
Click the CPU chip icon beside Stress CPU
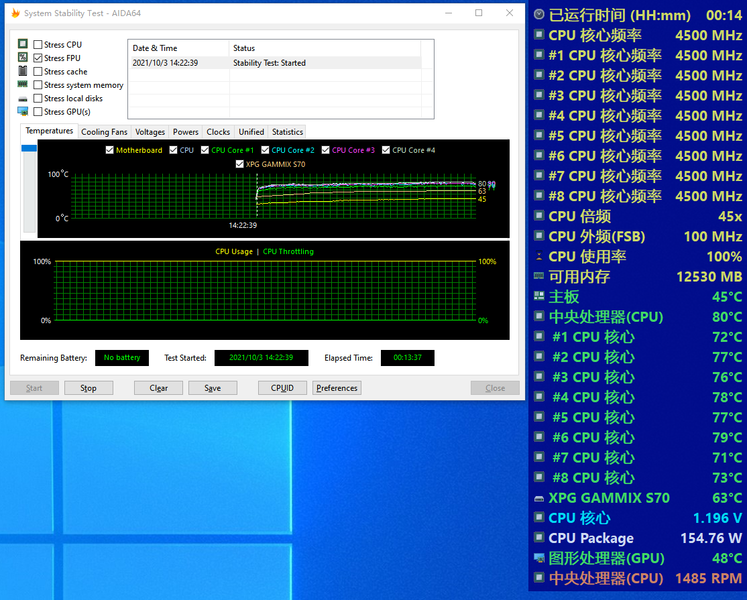[23, 44]
